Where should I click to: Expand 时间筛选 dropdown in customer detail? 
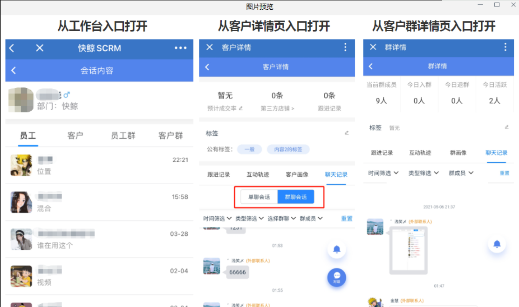pos(217,219)
